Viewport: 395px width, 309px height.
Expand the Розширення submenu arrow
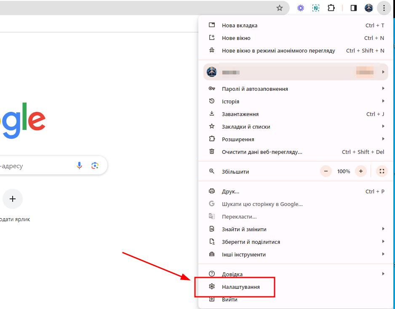tap(383, 139)
